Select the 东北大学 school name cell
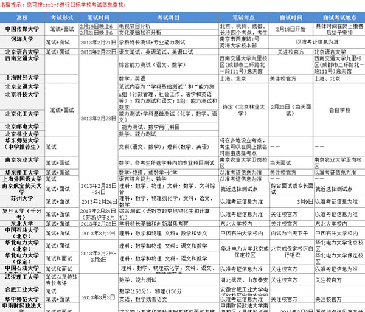 [x=22, y=224]
